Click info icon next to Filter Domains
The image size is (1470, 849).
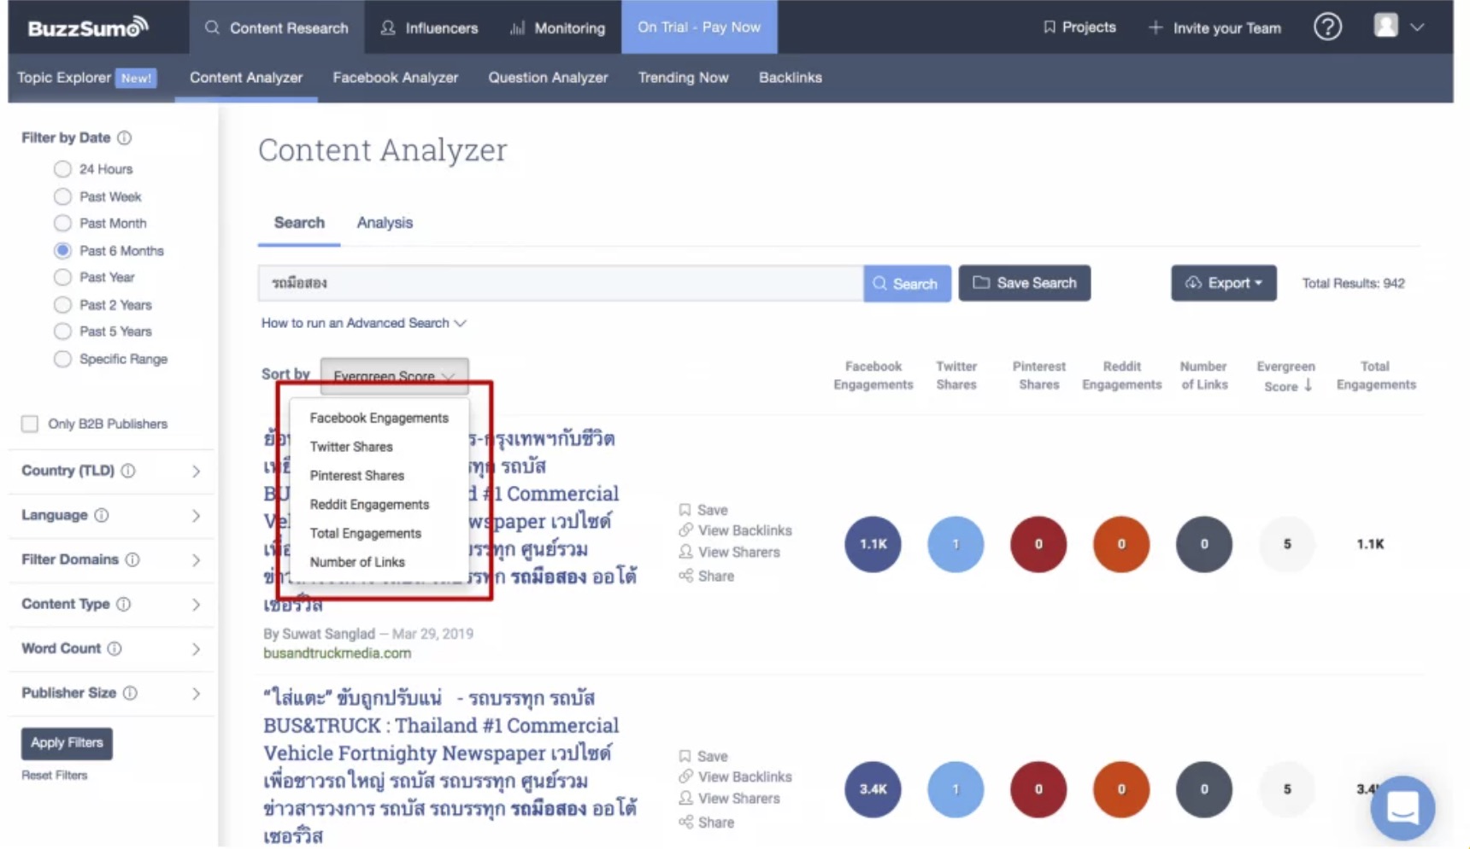point(132,559)
